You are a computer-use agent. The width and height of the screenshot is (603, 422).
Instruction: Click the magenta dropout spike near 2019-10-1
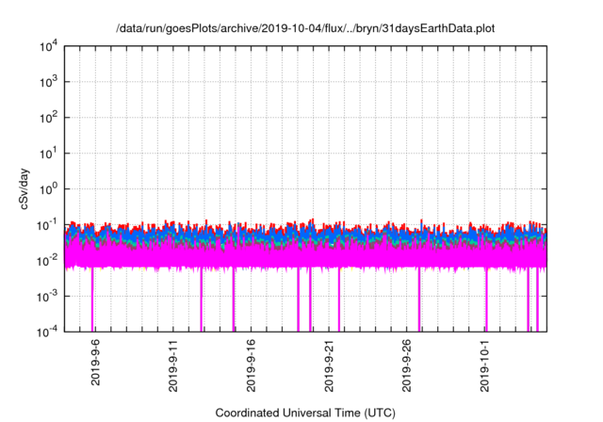click(486, 300)
